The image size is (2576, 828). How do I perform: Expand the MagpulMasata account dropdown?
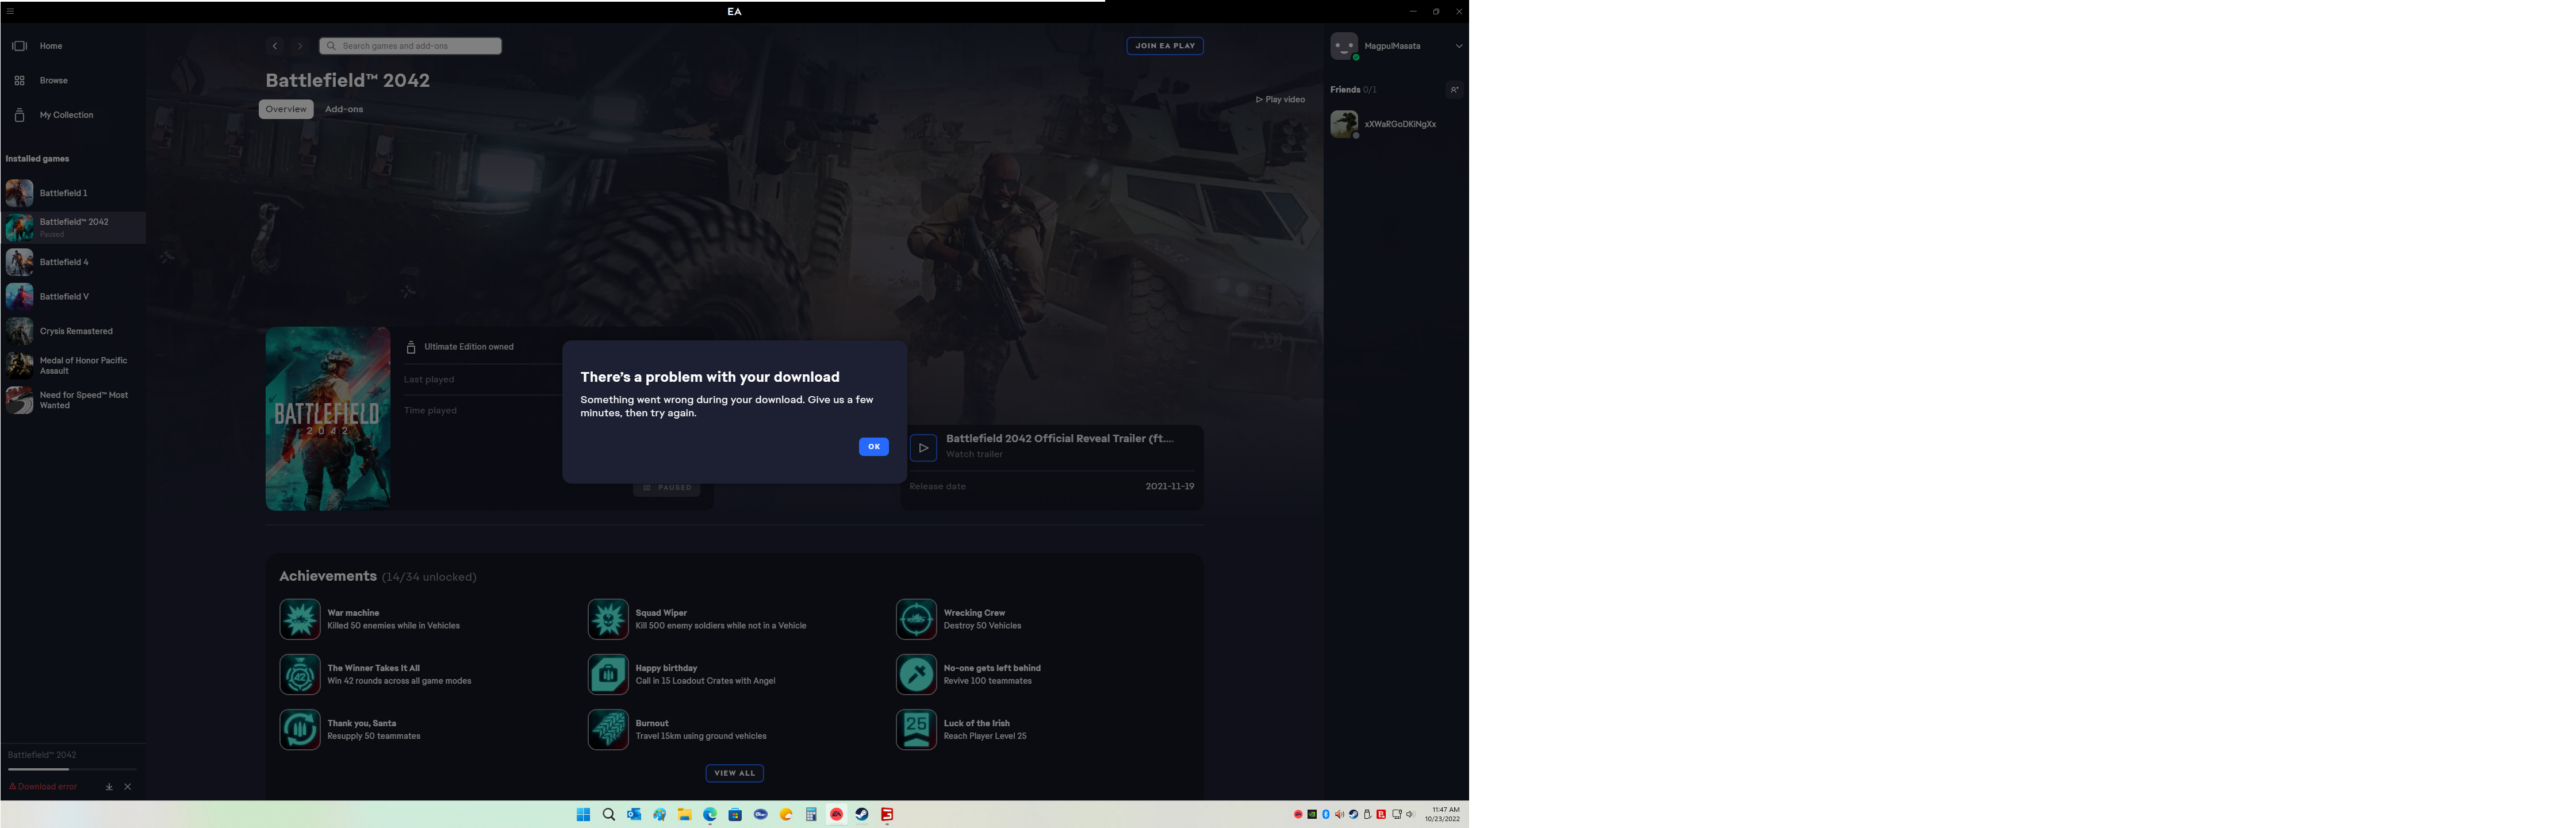click(x=1458, y=46)
